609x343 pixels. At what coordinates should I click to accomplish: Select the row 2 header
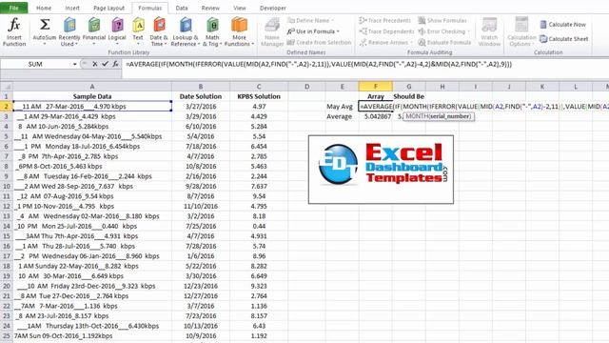(7, 106)
